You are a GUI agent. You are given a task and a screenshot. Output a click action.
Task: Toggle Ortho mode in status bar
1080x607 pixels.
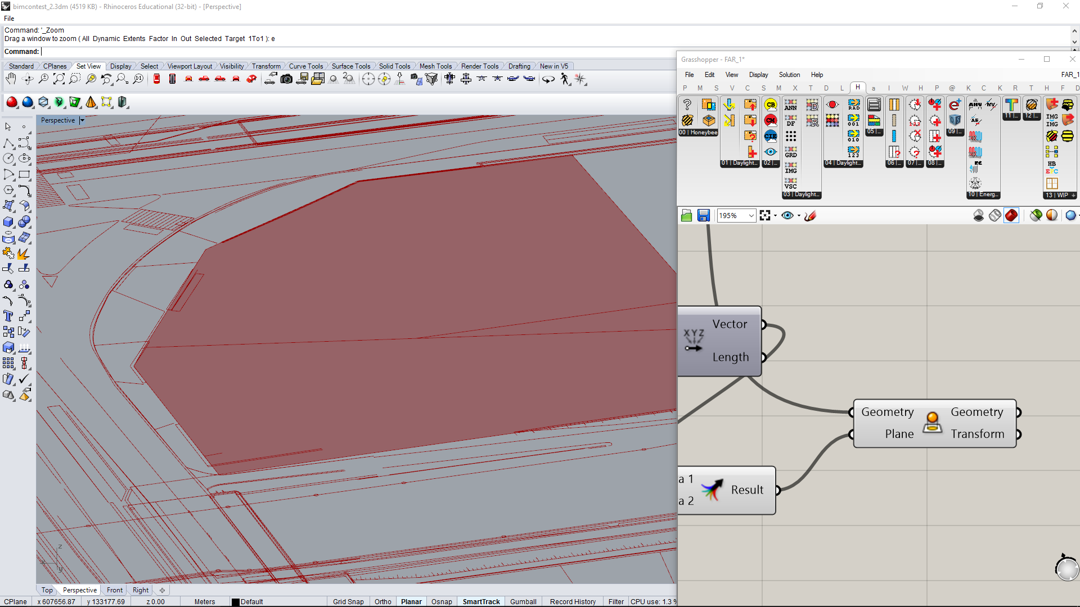click(382, 601)
